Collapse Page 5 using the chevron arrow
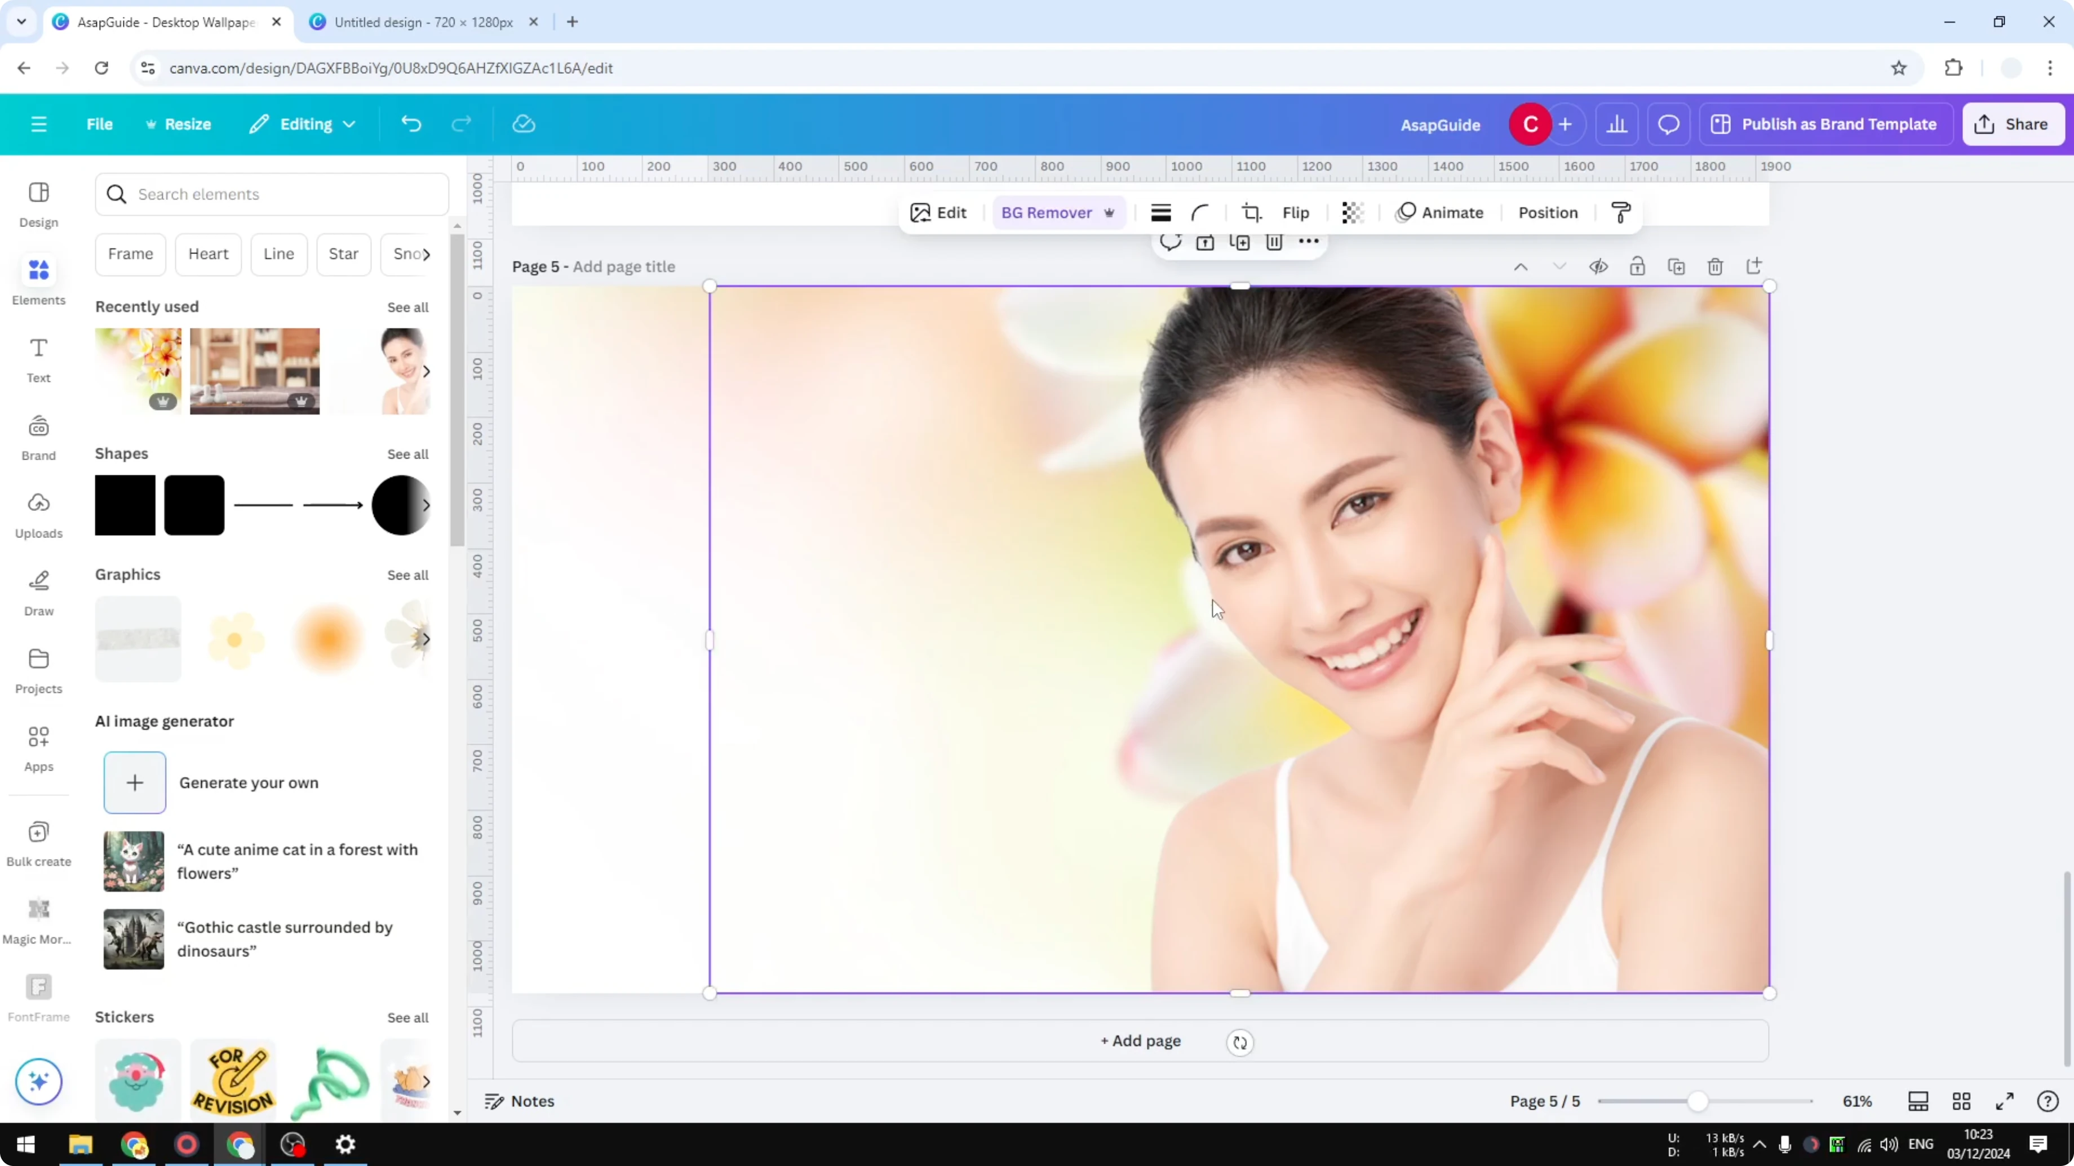This screenshot has height=1166, width=2074. [1521, 265]
